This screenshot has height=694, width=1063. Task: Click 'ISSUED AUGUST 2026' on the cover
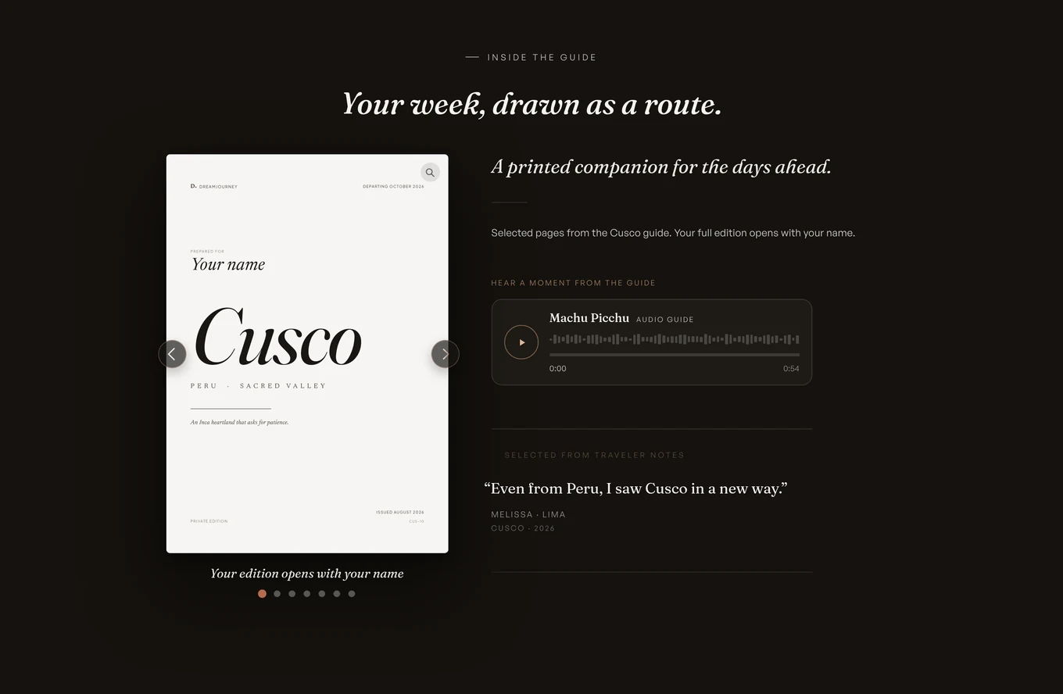pyautogui.click(x=400, y=513)
